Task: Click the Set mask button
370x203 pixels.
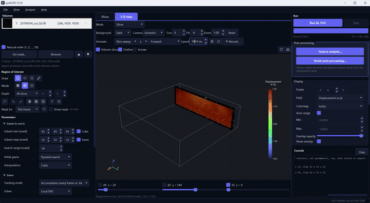Action: (19, 54)
